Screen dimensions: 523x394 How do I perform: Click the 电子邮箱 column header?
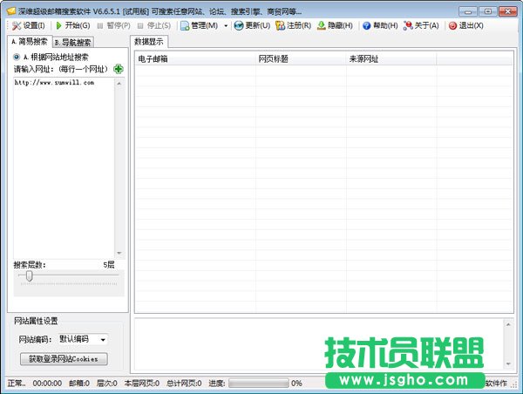pyautogui.click(x=195, y=59)
